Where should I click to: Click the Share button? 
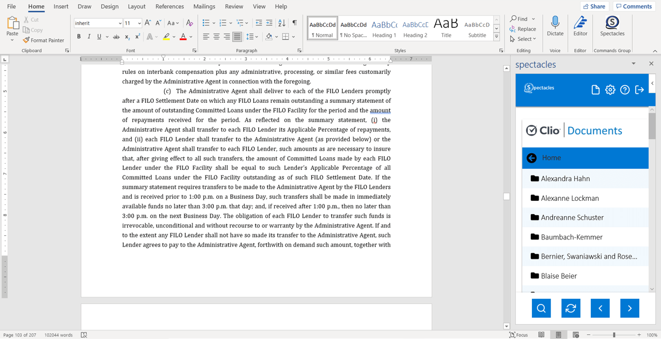pos(594,6)
